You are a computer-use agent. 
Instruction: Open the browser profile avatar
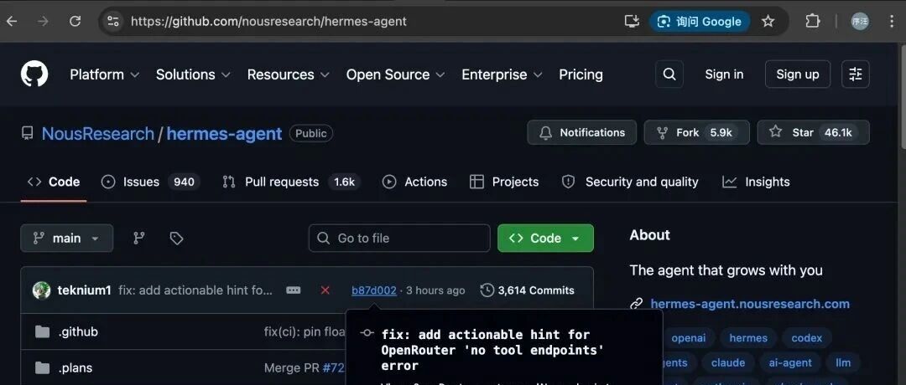point(860,21)
